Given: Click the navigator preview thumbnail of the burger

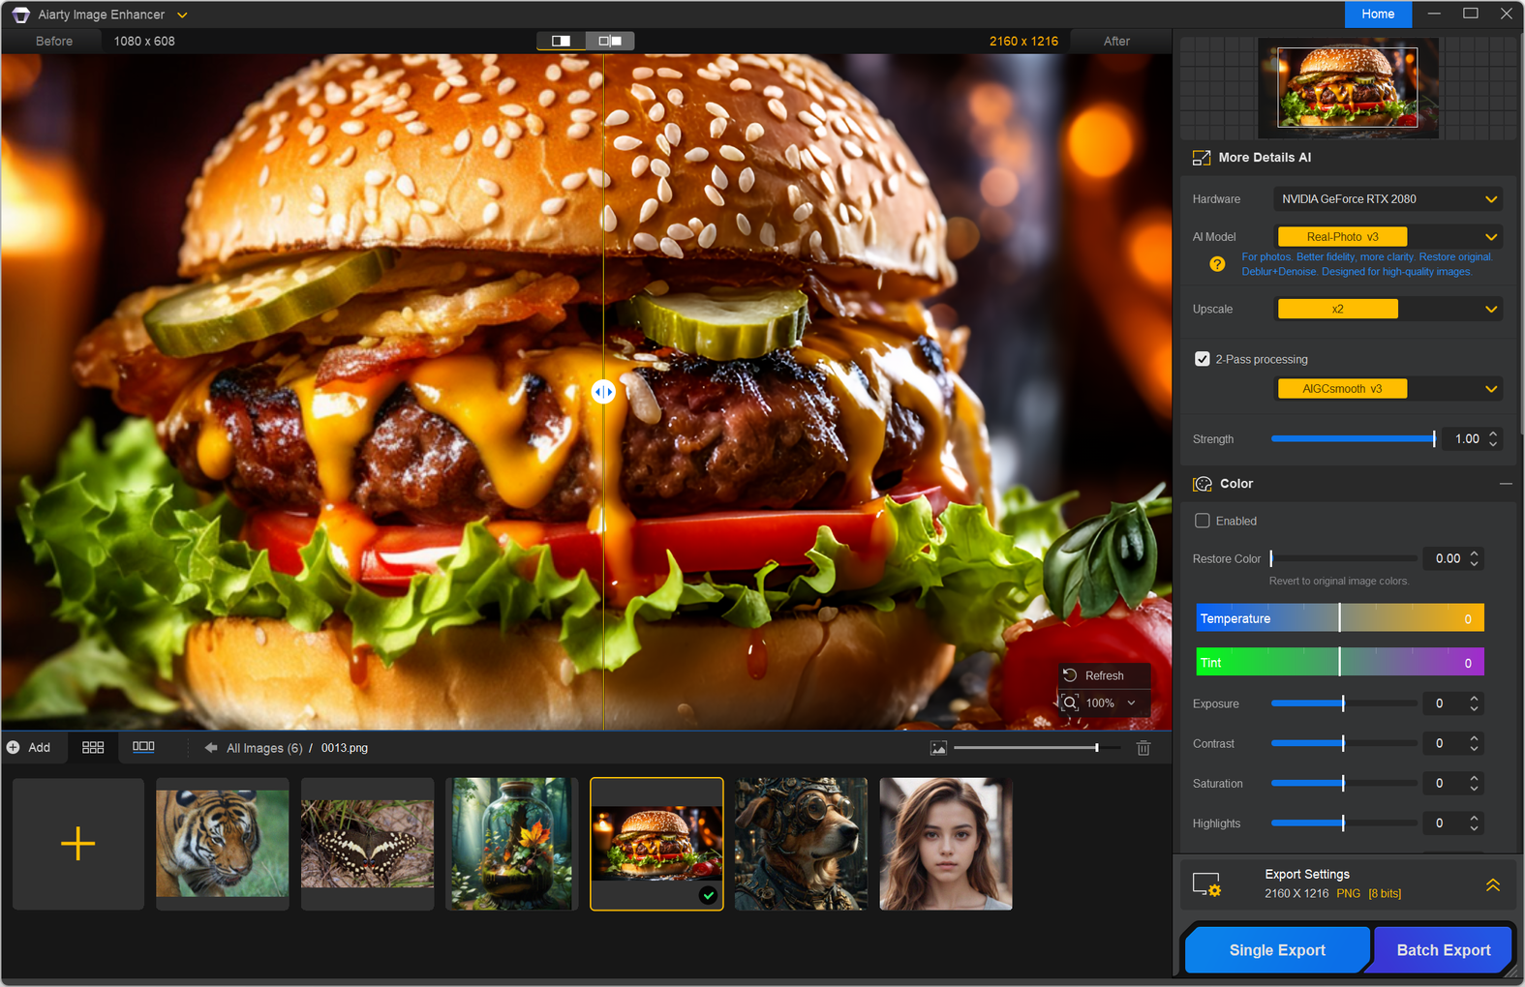Looking at the screenshot, I should coord(1347,87).
